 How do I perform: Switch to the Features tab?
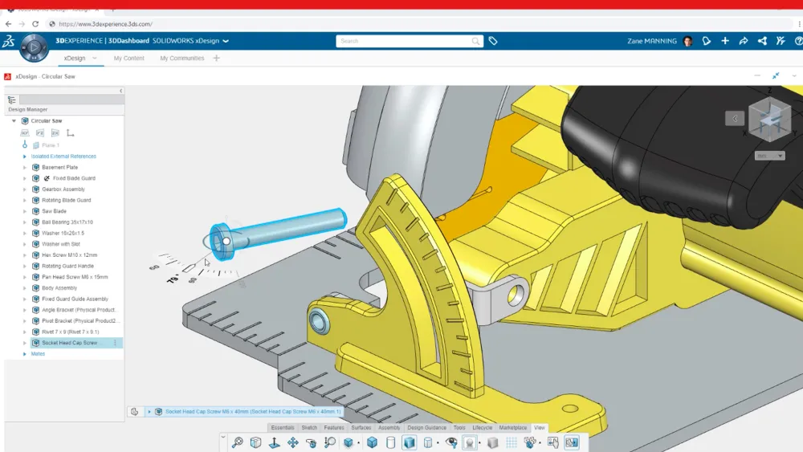(334, 427)
